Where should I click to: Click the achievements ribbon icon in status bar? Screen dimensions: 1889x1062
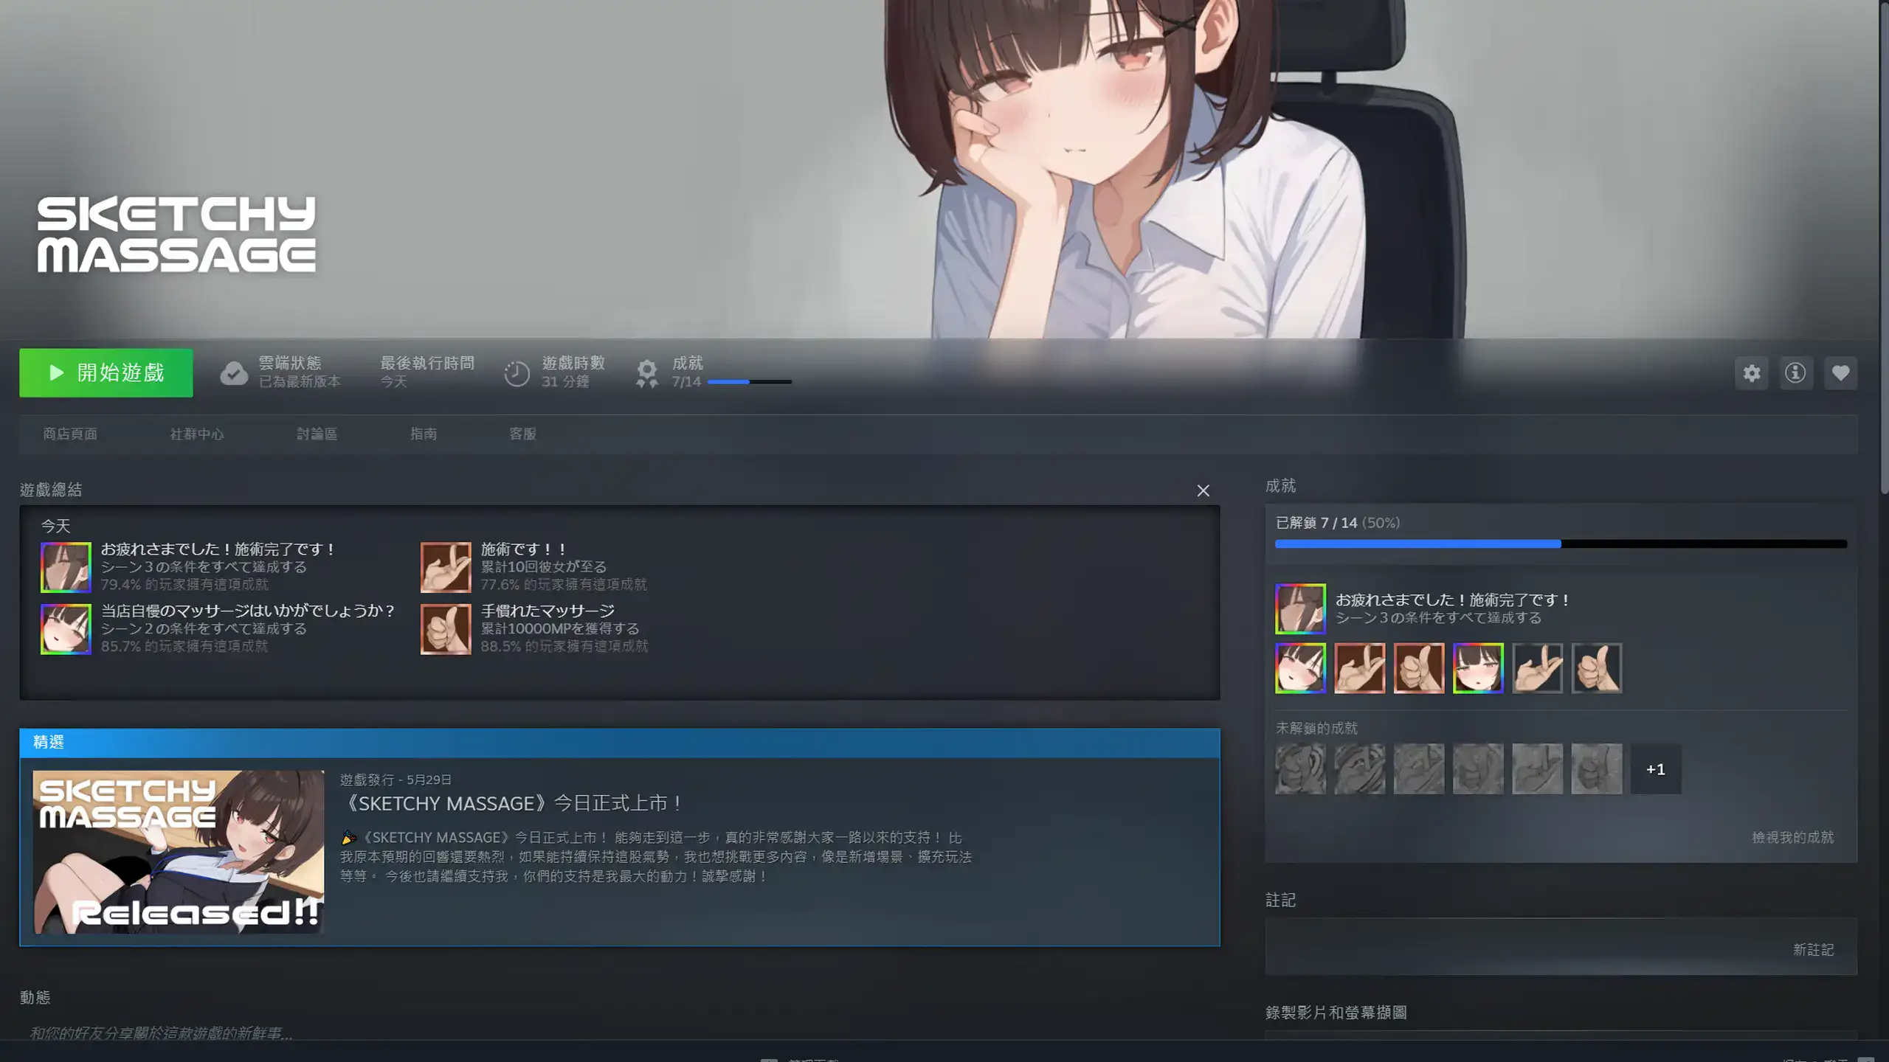pyautogui.click(x=647, y=373)
